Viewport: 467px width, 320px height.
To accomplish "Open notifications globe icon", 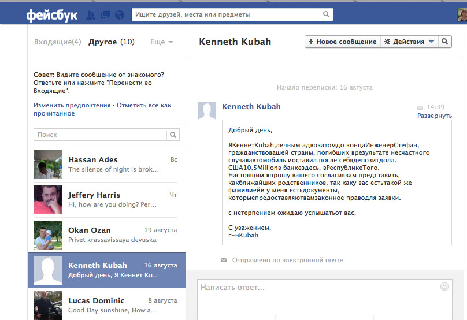I will pyautogui.click(x=120, y=15).
